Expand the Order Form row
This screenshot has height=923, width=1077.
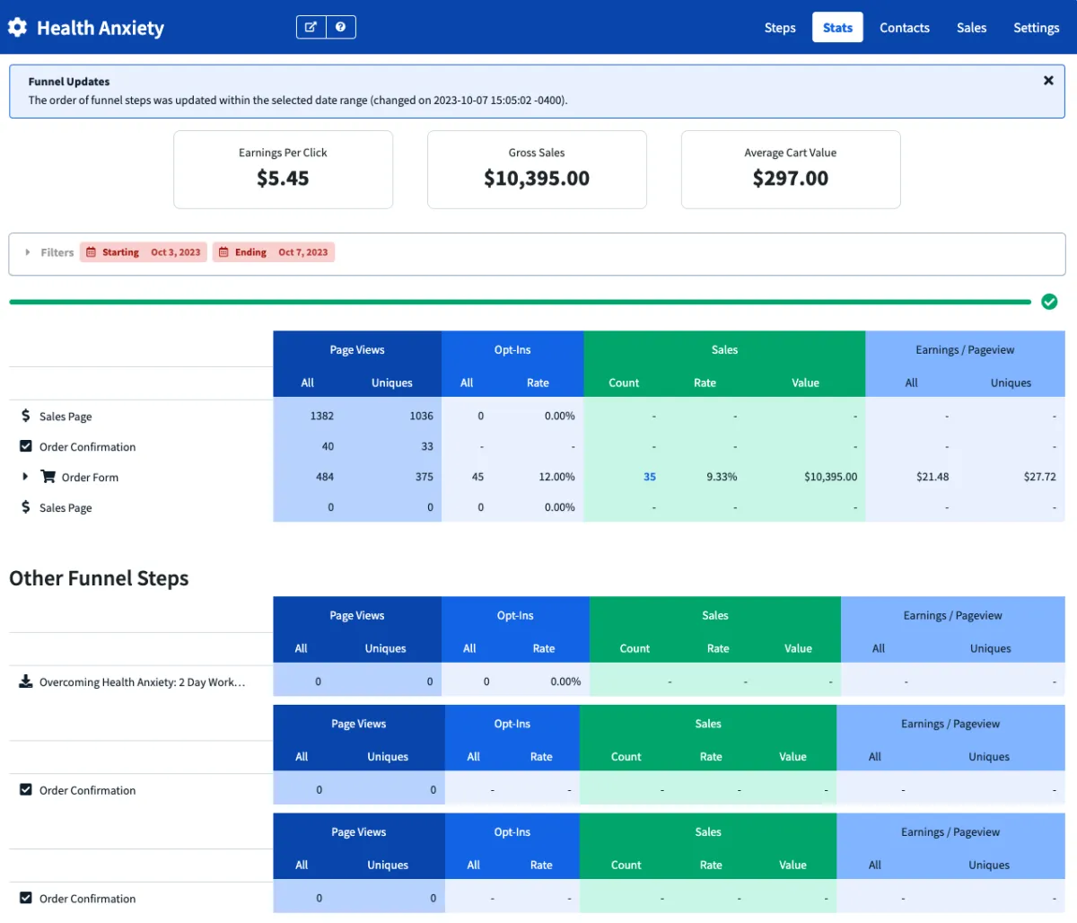coord(25,477)
